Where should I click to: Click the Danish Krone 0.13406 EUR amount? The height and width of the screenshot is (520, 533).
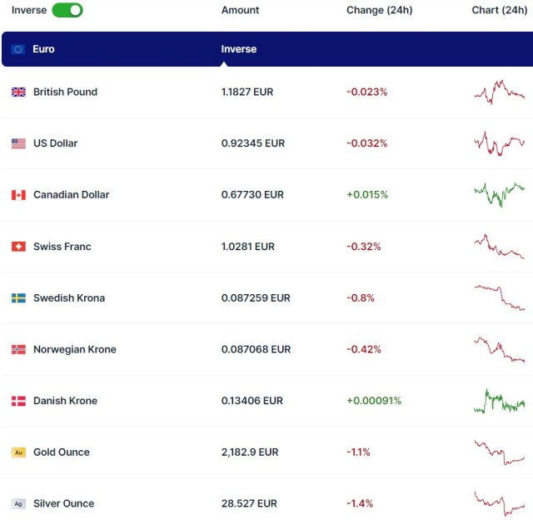tap(252, 401)
